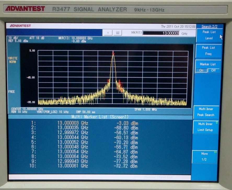Click the 5.00 top axis label

click(x=32, y=51)
